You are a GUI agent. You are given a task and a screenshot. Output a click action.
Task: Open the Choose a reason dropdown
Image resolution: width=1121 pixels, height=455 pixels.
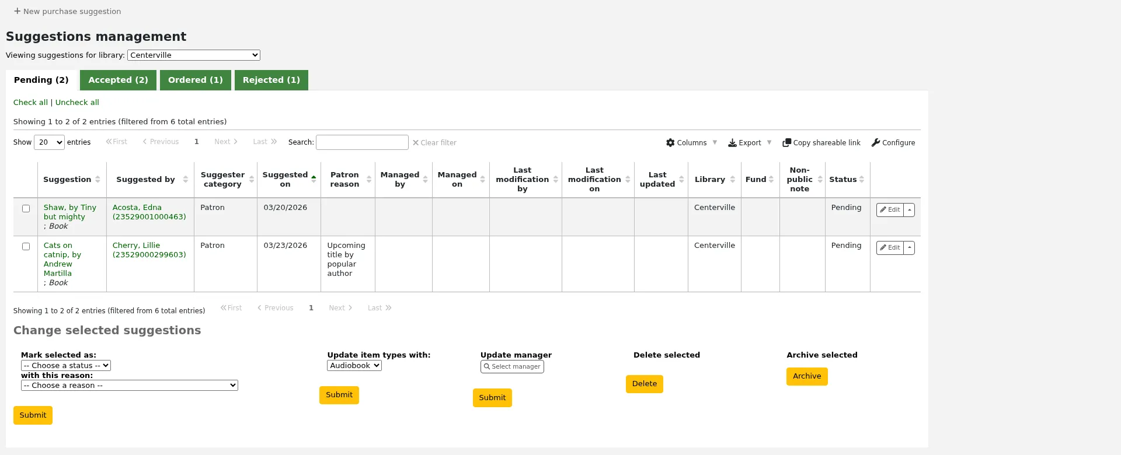point(130,386)
